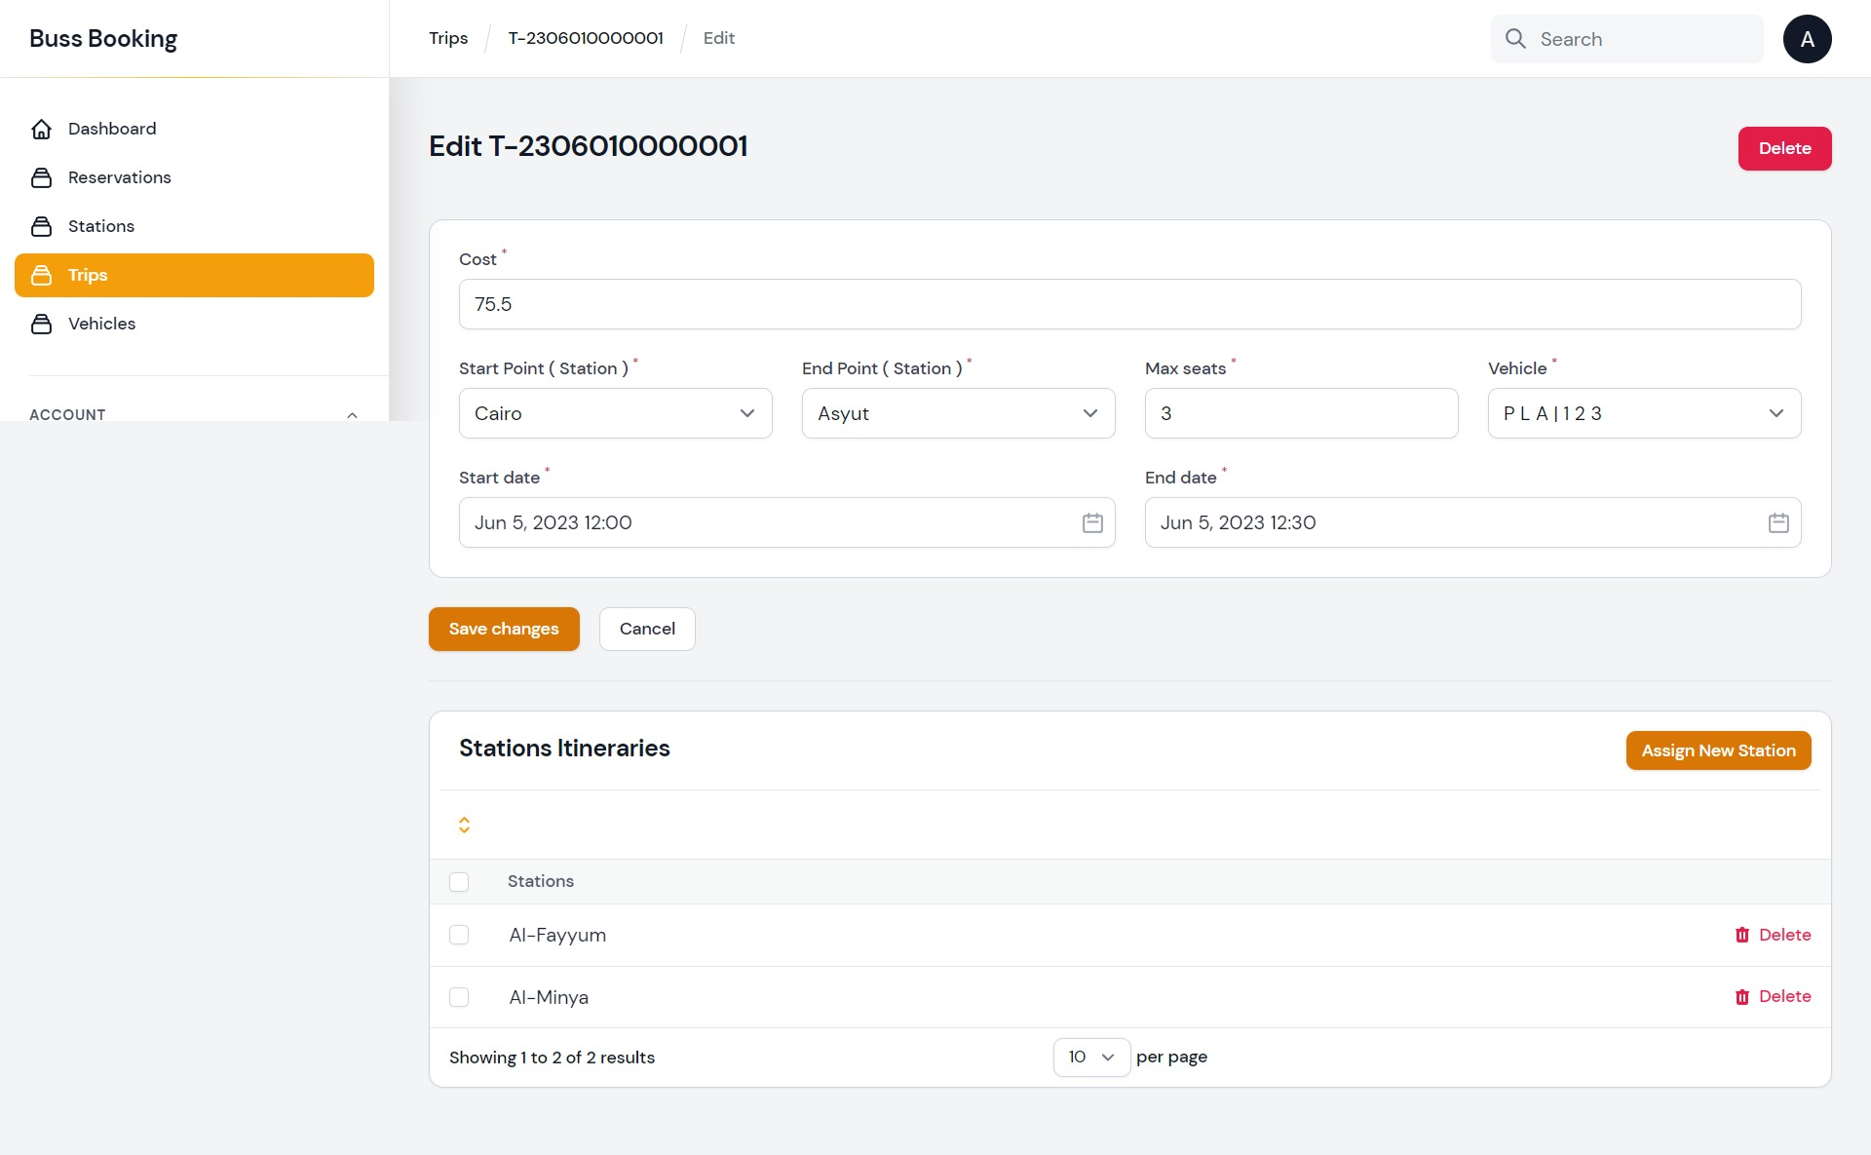This screenshot has height=1155, width=1871.
Task: Click Assign New Station button
Action: tap(1718, 751)
